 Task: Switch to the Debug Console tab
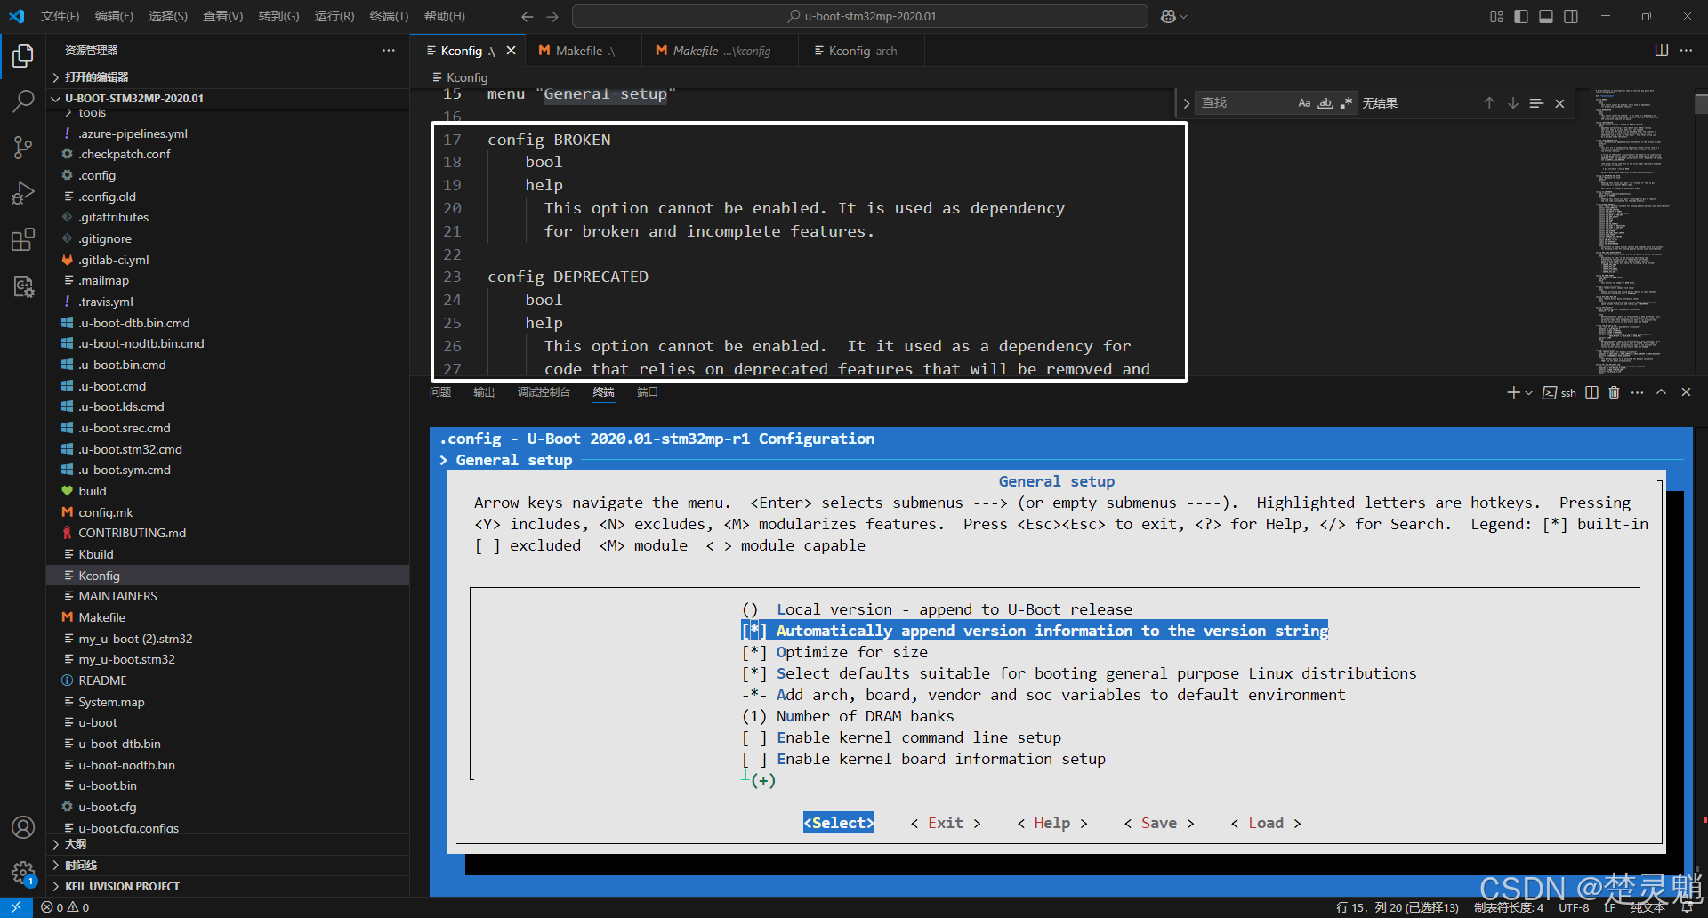544,392
